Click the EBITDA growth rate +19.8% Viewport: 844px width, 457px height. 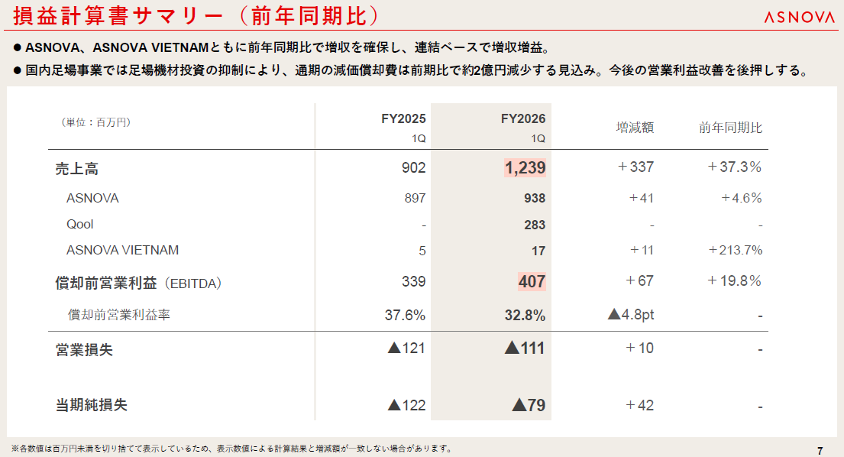(734, 281)
